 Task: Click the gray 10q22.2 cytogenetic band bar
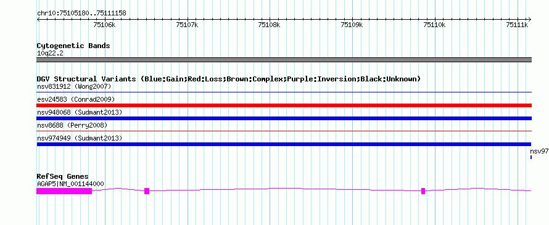284,60
